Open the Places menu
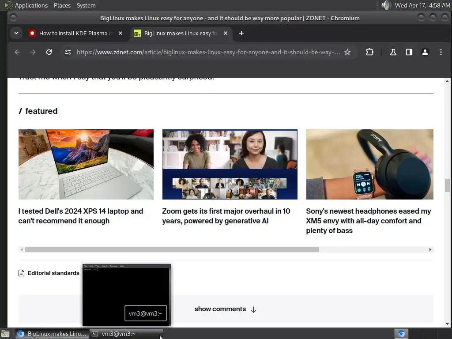This screenshot has height=339, width=452. pos(62,5)
